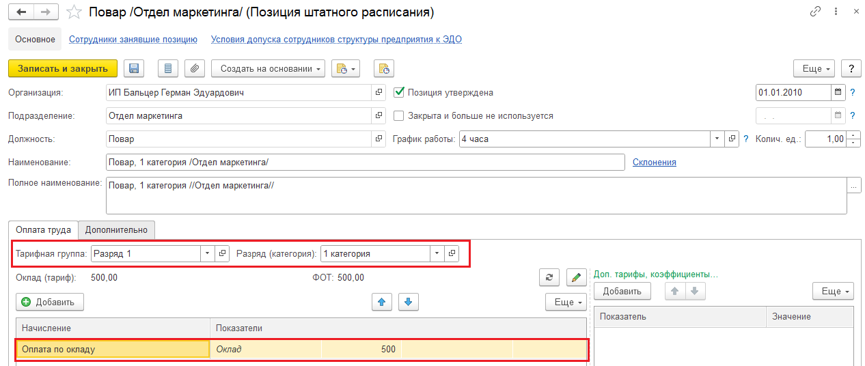The height and width of the screenshot is (366, 865).
Task: Open the 'Создать на основании' dropdown
Action: point(271,68)
